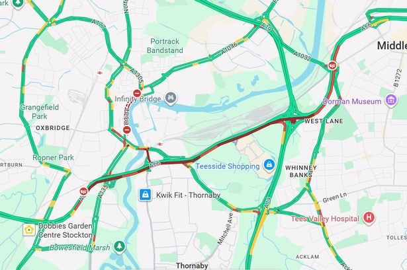Select the Dorman Museum purple marker
This screenshot has height=270, width=407.
click(391, 100)
